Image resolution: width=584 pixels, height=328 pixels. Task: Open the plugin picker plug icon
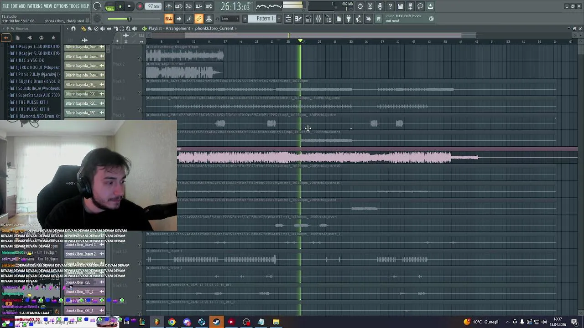click(349, 19)
